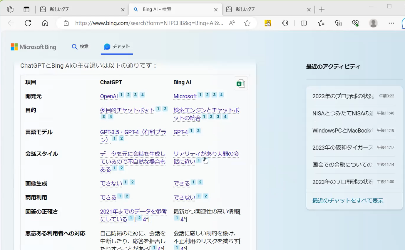Open できない link in 画像生成 row

(x=111, y=183)
